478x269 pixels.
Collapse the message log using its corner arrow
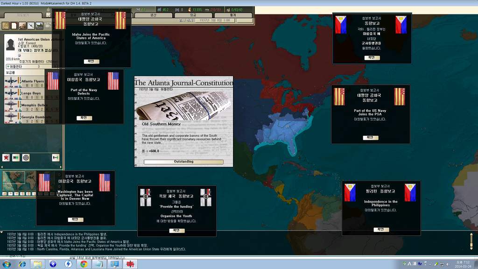[x=2, y=232]
